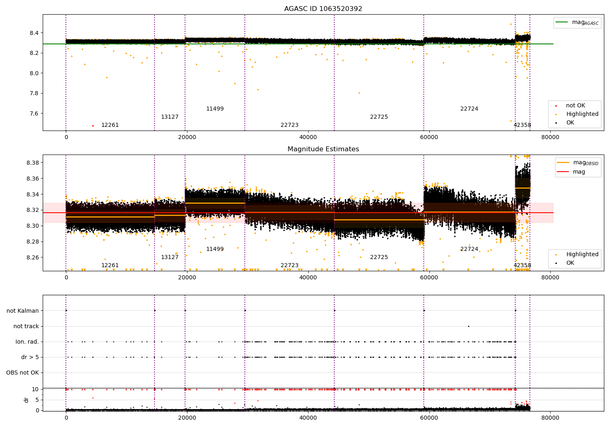Viewport: 610px width, 427px height.
Task: Click the 'dr' y-axis label
Action: [26, 400]
